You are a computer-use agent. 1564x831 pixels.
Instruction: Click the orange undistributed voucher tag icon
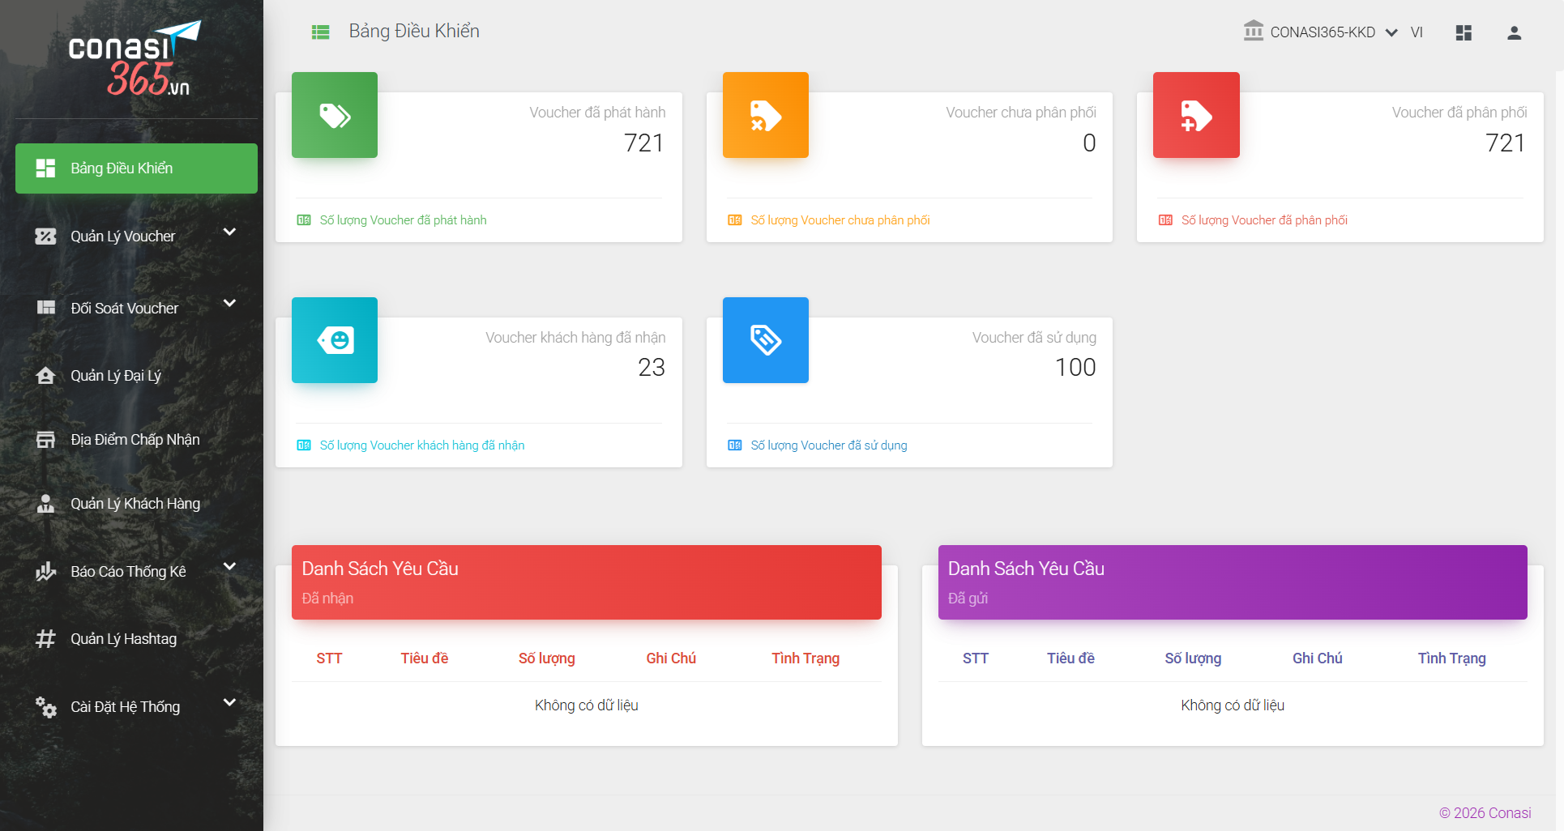[x=765, y=115]
